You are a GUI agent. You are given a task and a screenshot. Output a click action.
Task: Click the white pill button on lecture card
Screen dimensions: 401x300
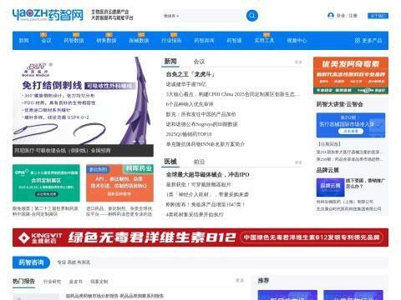click(351, 131)
